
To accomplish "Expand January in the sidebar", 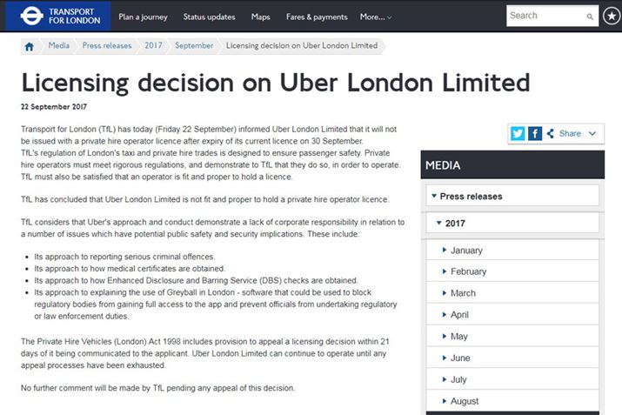I will coord(466,251).
